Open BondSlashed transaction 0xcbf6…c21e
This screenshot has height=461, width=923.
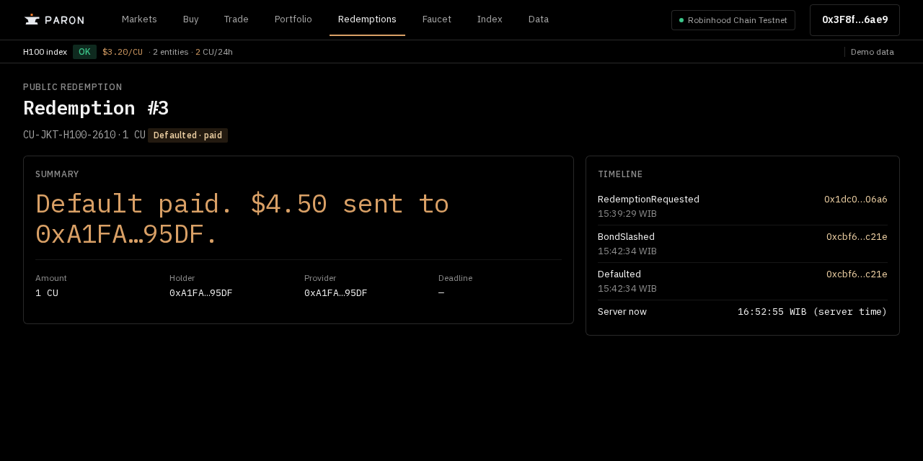click(857, 237)
